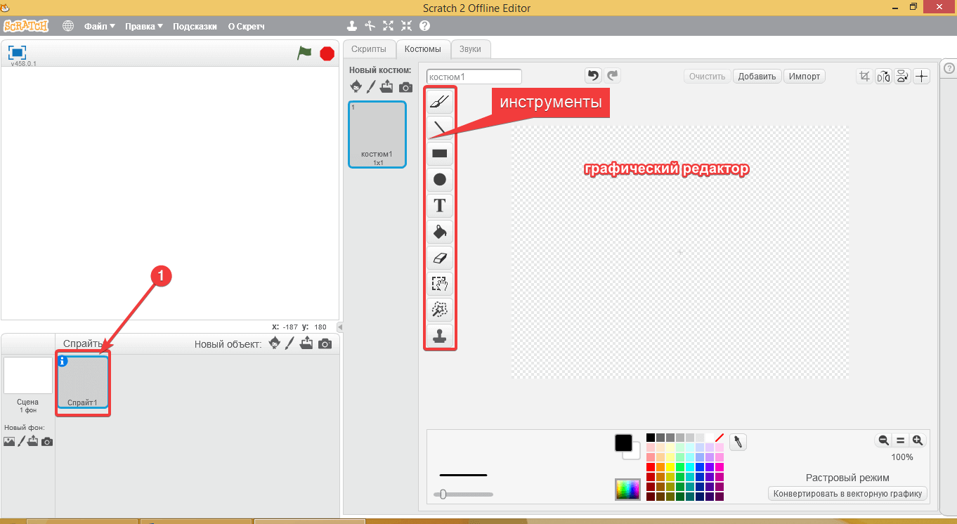Choose new backdrop from library

tap(9, 441)
